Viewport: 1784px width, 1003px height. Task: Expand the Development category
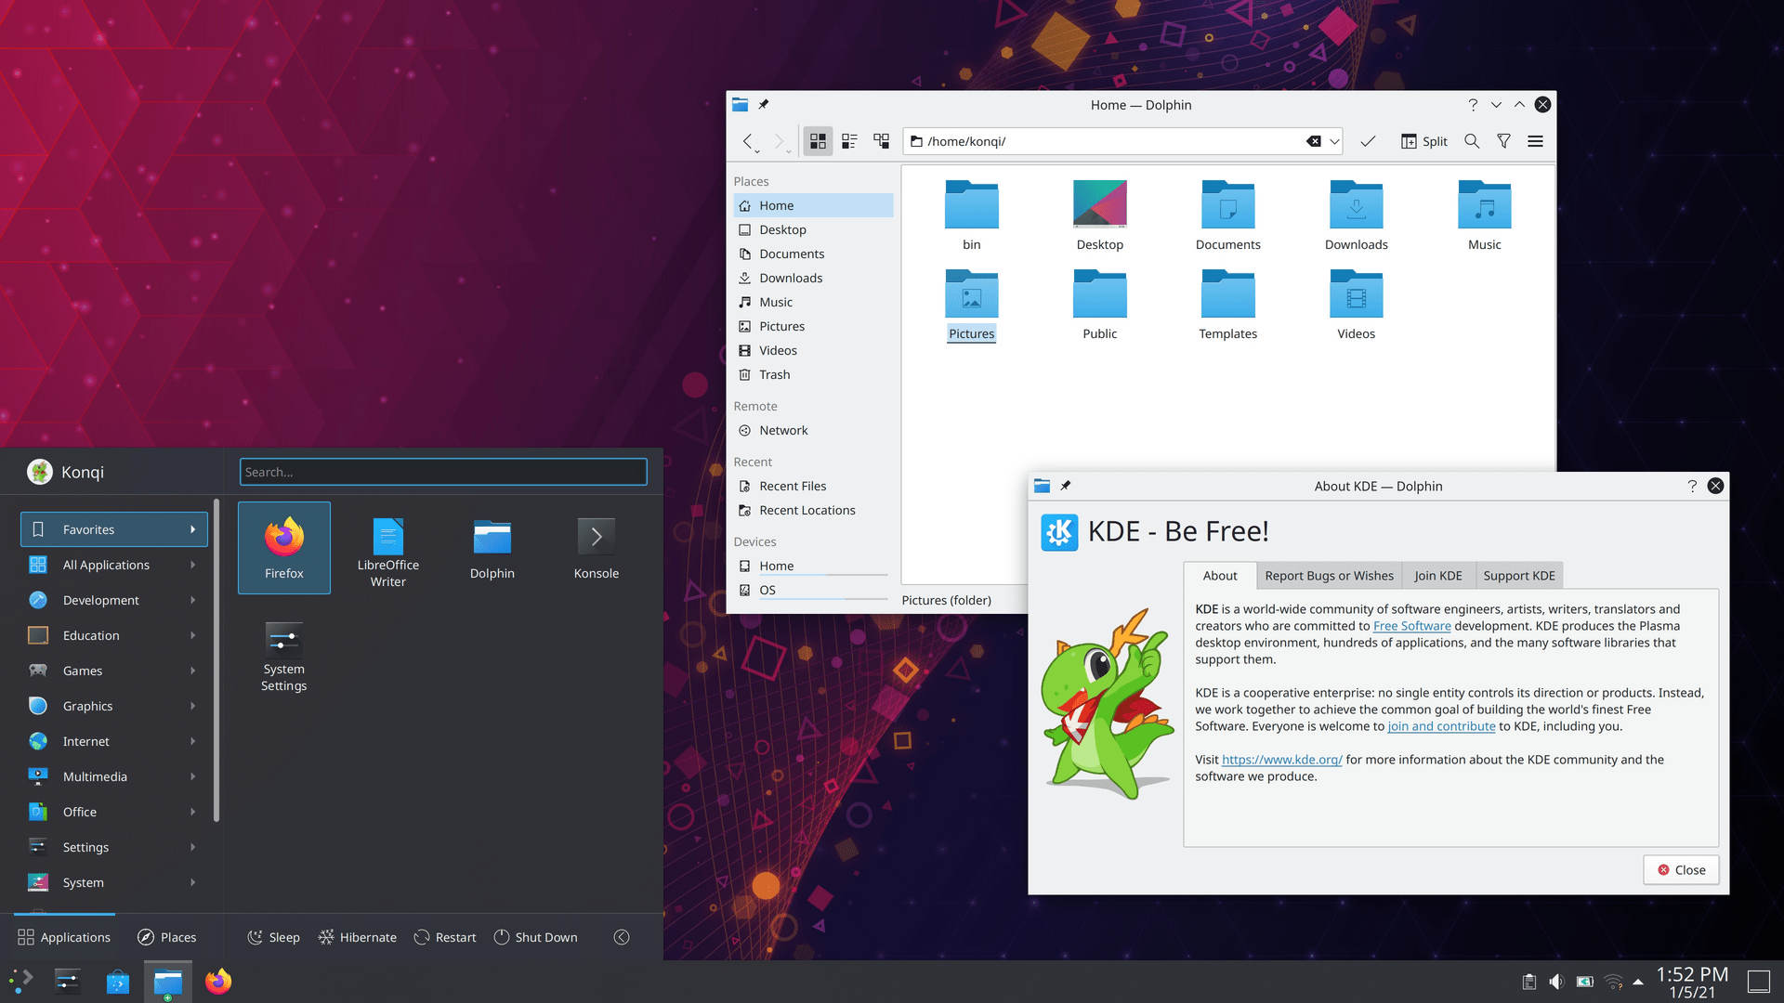(113, 600)
